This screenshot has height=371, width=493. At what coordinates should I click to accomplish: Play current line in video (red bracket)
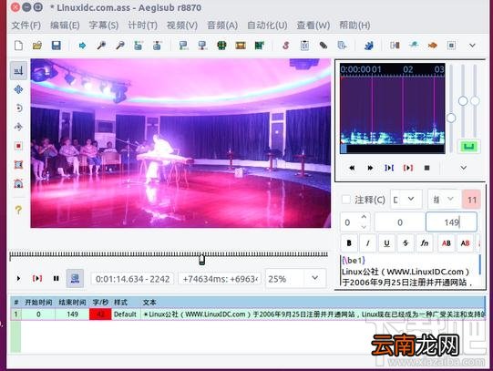coord(37,278)
